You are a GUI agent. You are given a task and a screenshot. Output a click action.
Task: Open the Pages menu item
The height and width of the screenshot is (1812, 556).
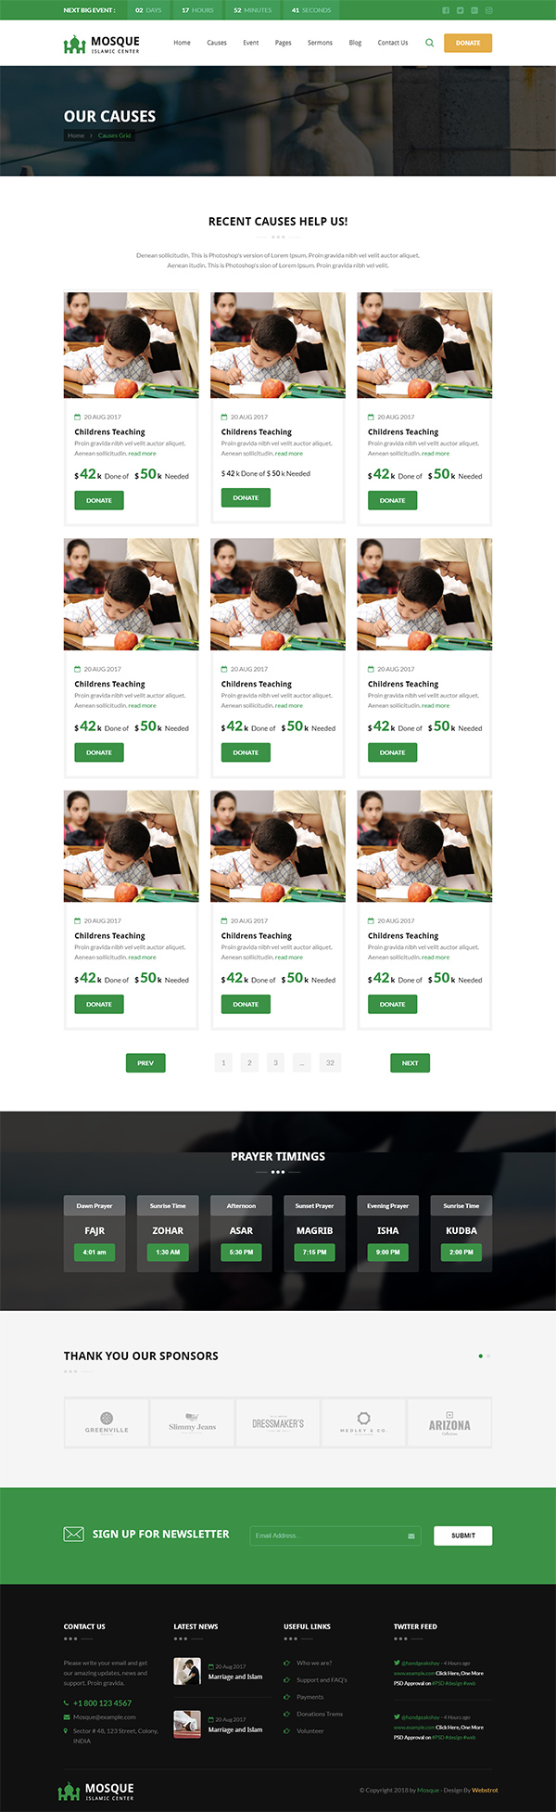coord(284,43)
